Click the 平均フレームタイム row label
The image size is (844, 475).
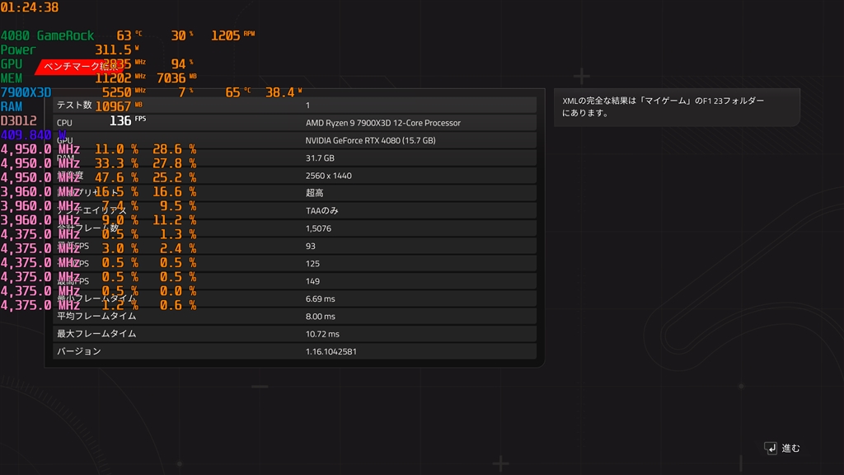point(96,316)
